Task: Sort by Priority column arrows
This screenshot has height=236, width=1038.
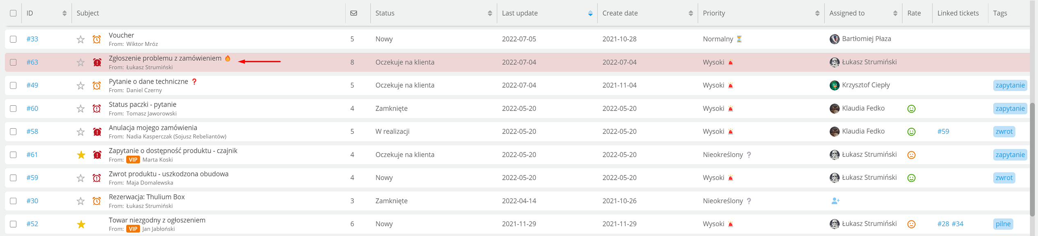Action: [x=817, y=13]
